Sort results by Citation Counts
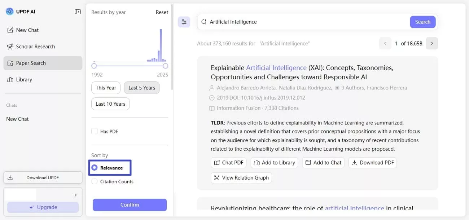469x220 pixels. 95,181
